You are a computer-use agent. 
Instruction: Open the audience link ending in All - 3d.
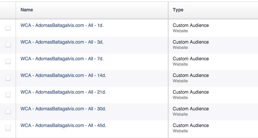pos(62,42)
